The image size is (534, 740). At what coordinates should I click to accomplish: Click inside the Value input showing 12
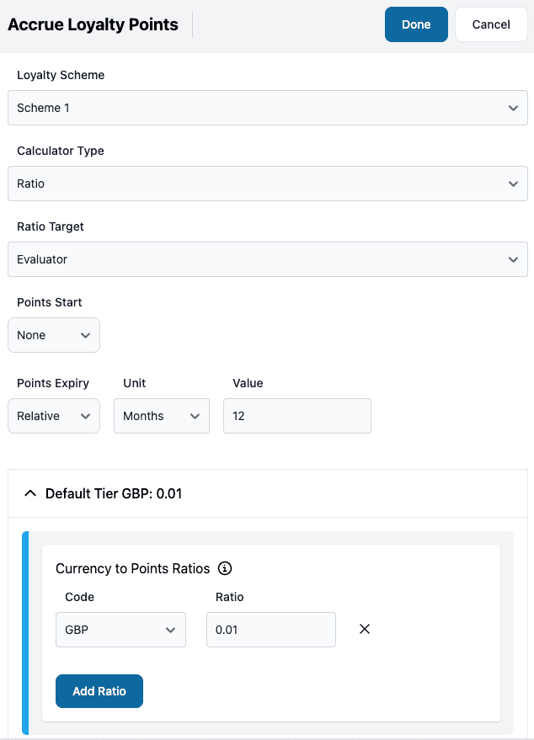(296, 416)
